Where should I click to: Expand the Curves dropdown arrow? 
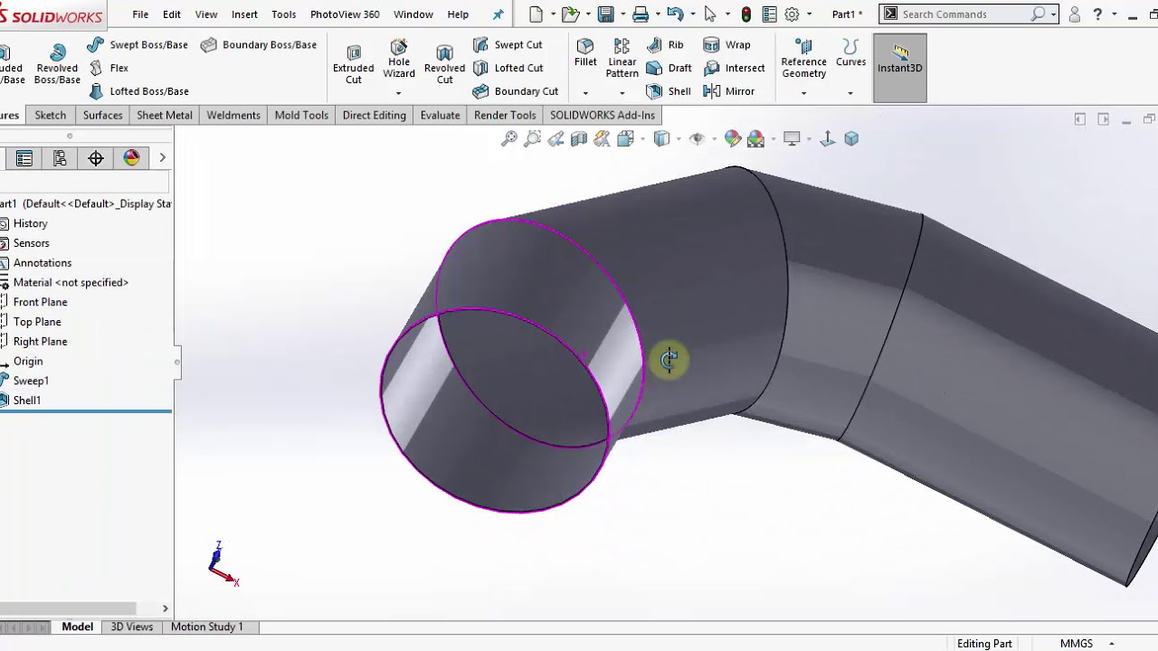click(850, 93)
